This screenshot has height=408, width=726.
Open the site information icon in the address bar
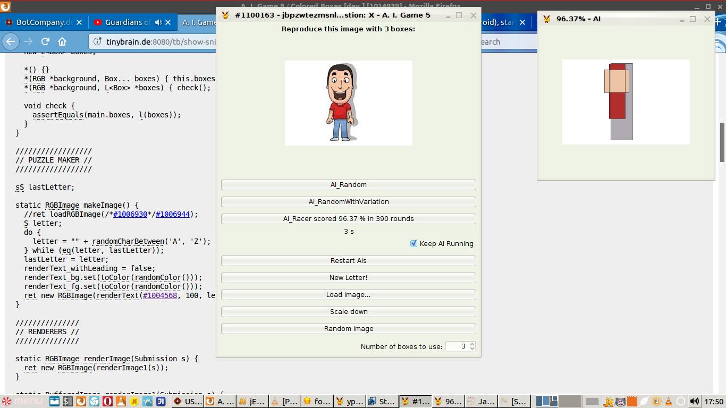click(97, 41)
